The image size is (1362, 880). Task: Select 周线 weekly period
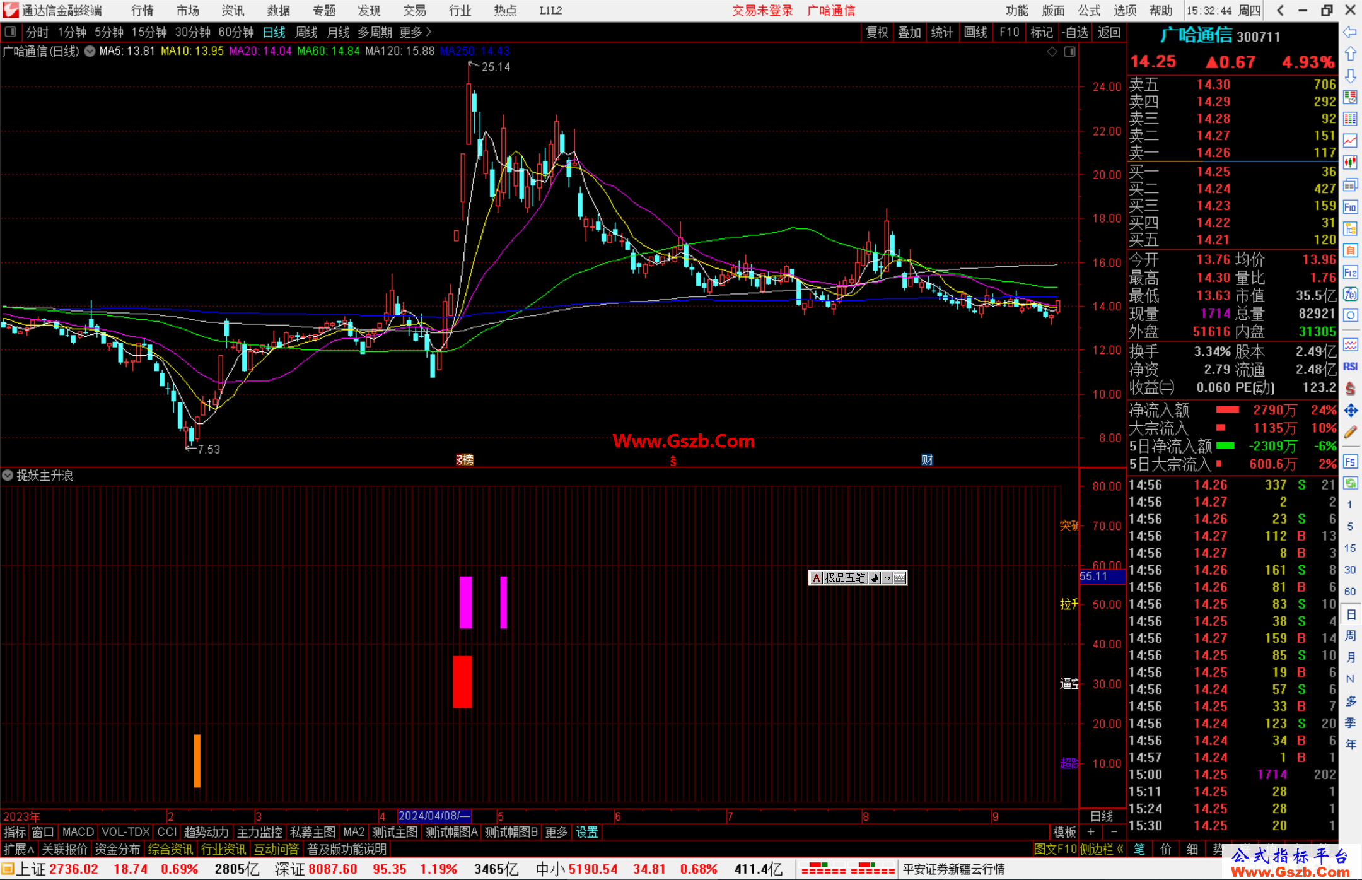pyautogui.click(x=306, y=32)
